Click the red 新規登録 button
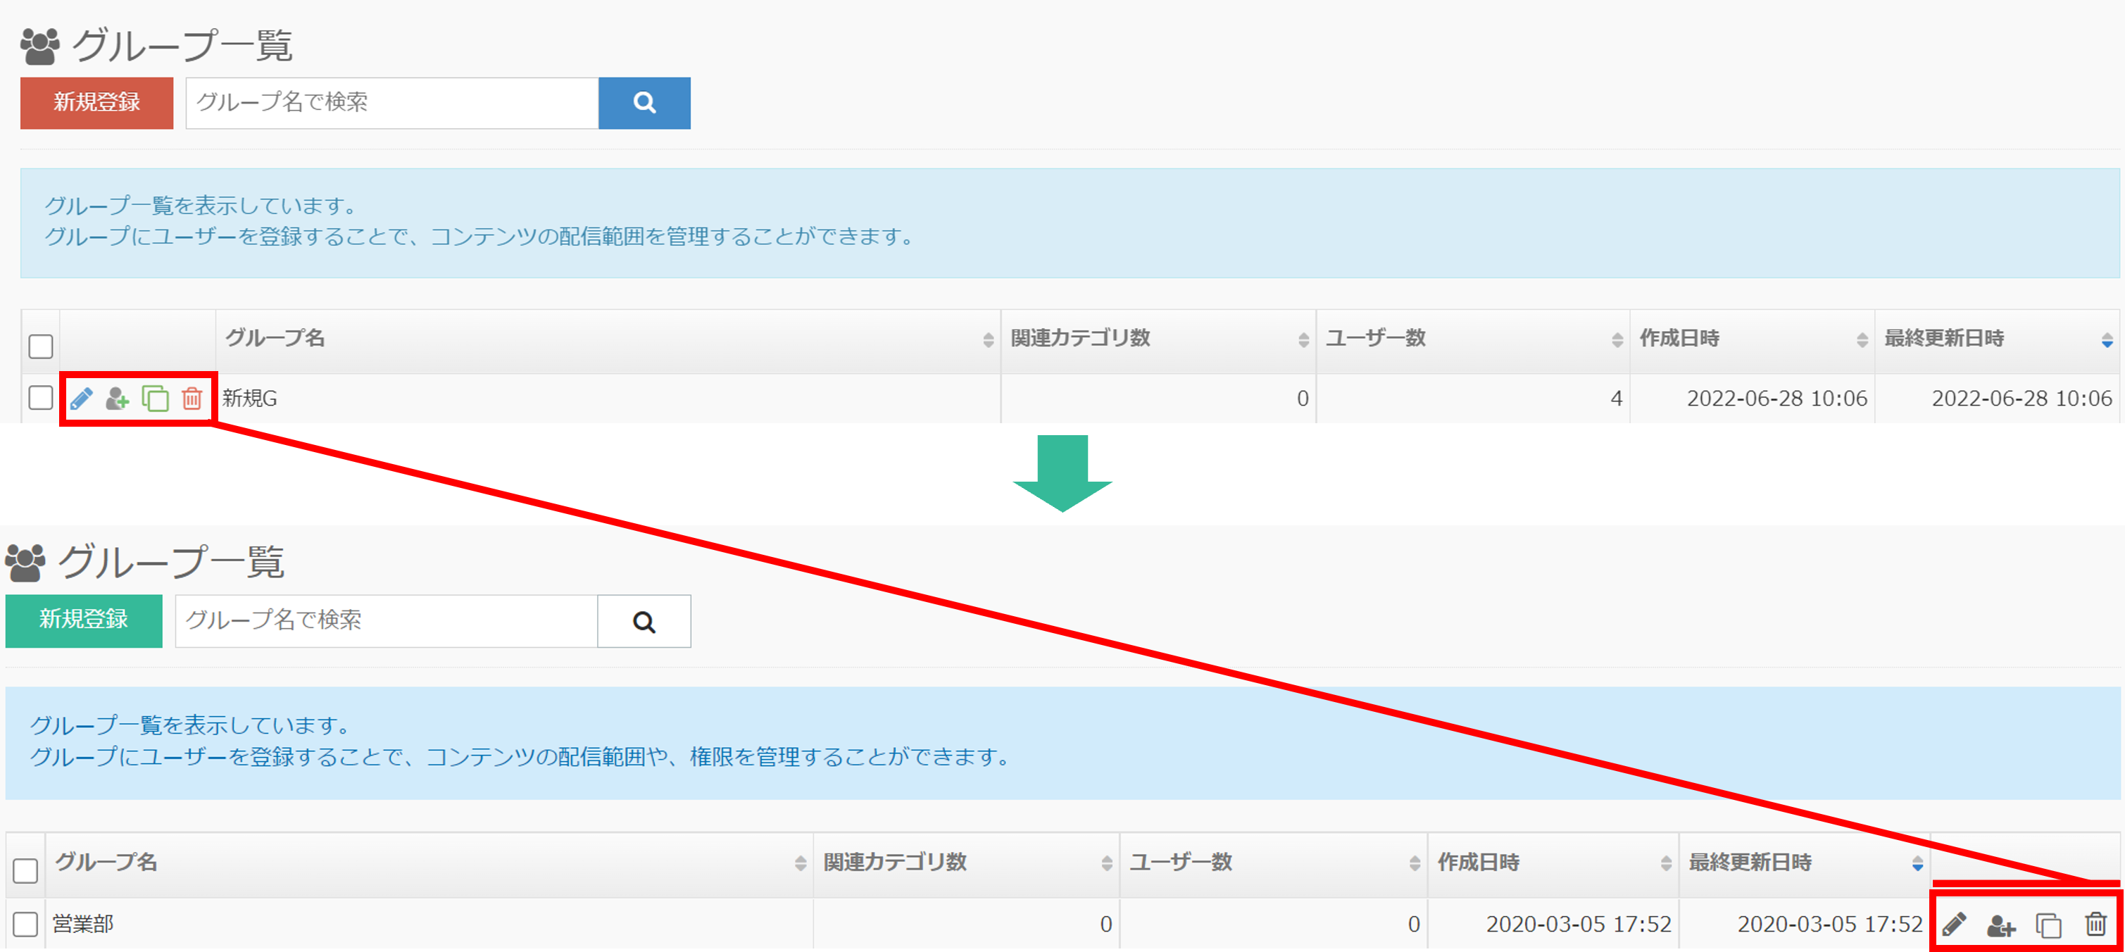 coord(96,103)
